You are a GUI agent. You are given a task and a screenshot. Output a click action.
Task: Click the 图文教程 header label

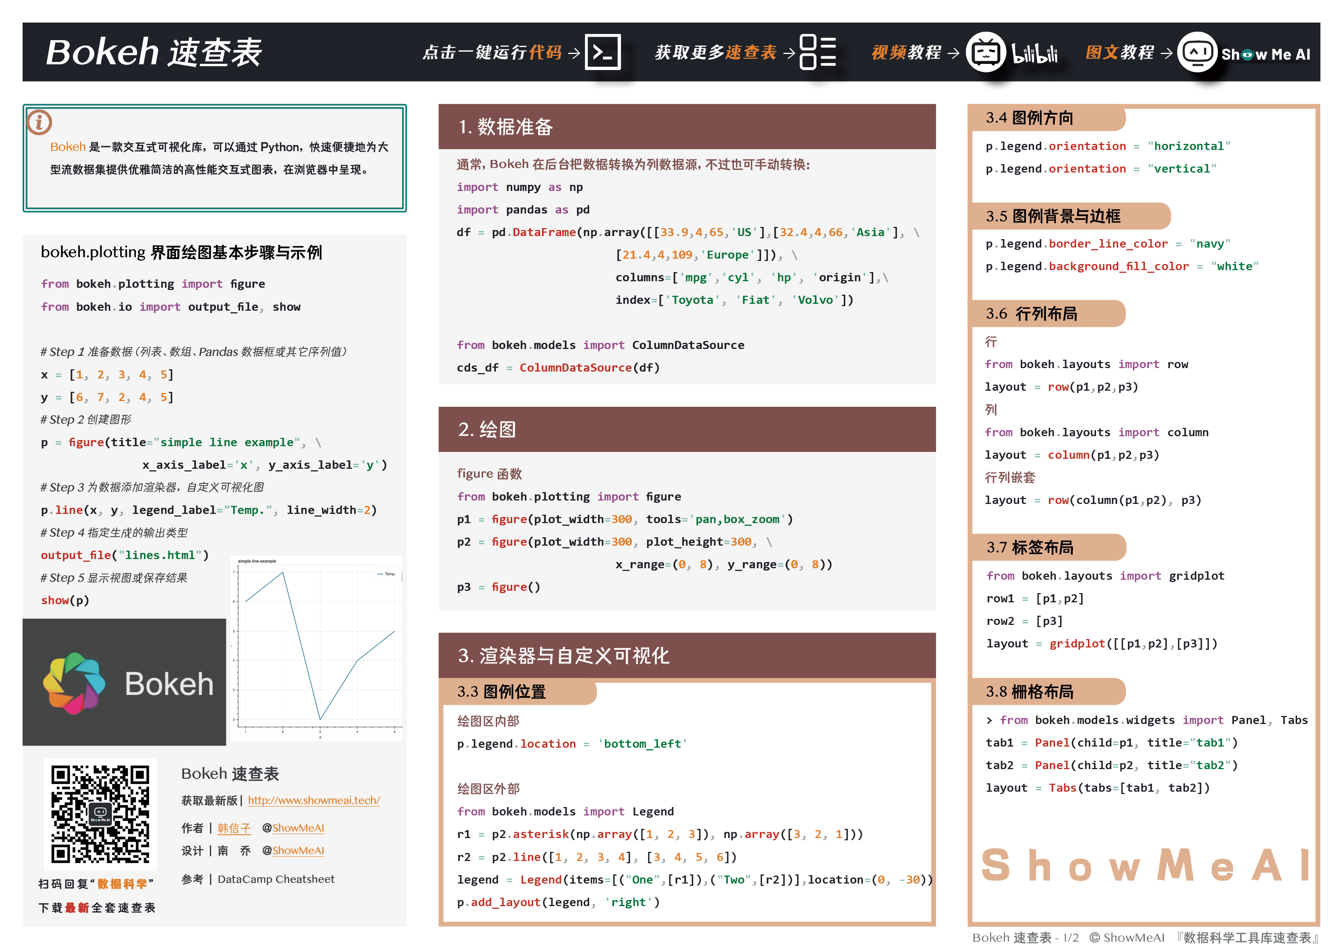(1119, 53)
